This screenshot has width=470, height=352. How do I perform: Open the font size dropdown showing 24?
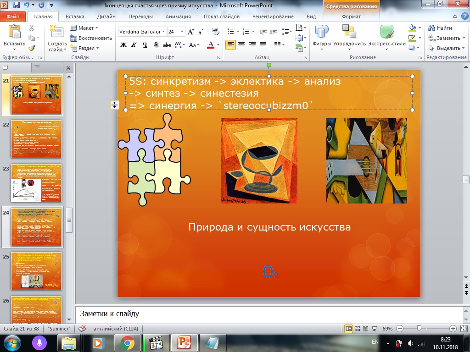pos(182,32)
